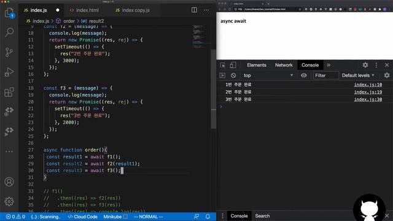Viewport: 393px width, 221px height.
Task: Open the index.js:19 source link
Action: click(x=368, y=92)
